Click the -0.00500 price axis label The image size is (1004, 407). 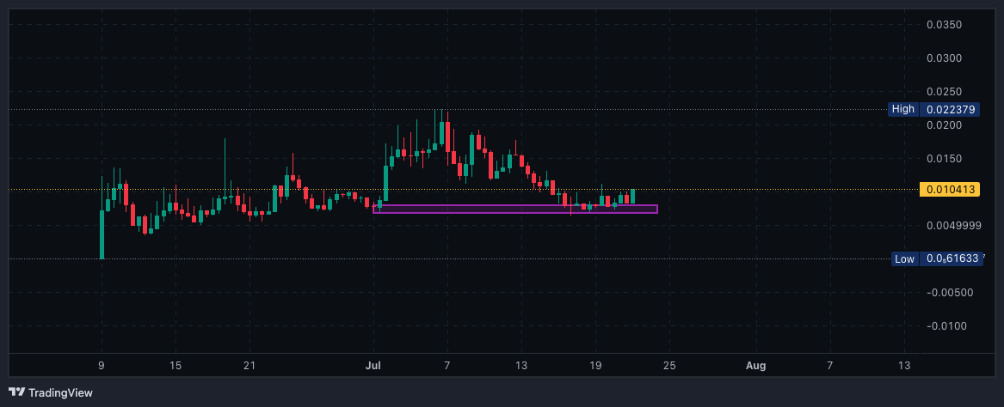[x=950, y=292]
